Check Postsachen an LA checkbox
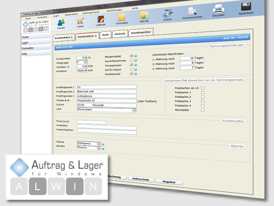274x206 pixels. (x=203, y=88)
